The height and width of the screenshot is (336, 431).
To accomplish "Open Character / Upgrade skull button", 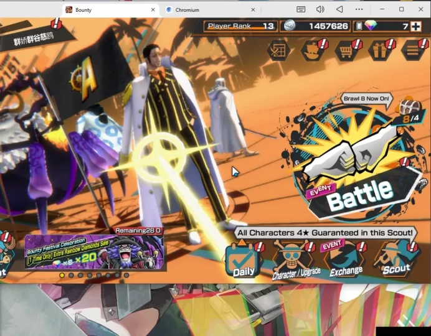I will pos(295,261).
